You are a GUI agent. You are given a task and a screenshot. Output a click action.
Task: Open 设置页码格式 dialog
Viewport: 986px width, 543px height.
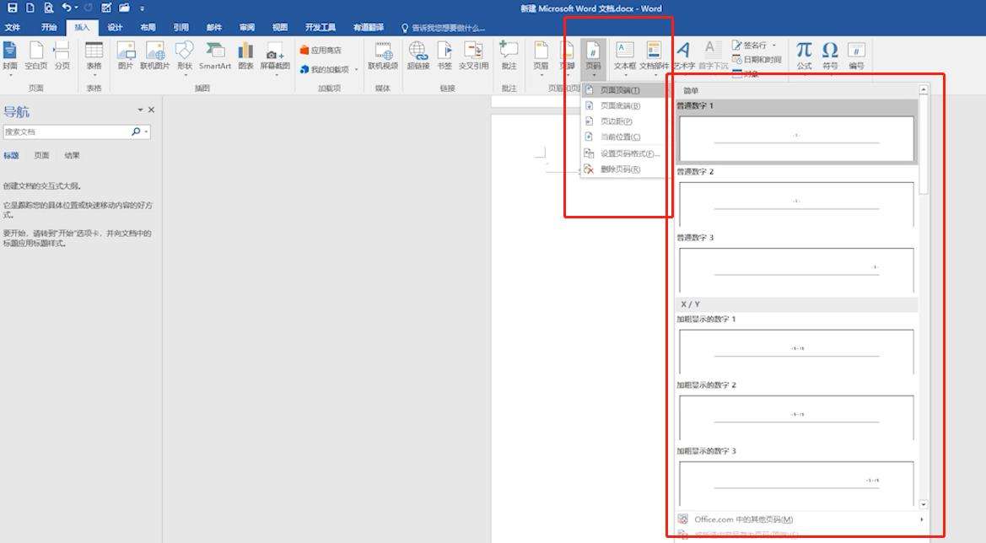[622, 153]
